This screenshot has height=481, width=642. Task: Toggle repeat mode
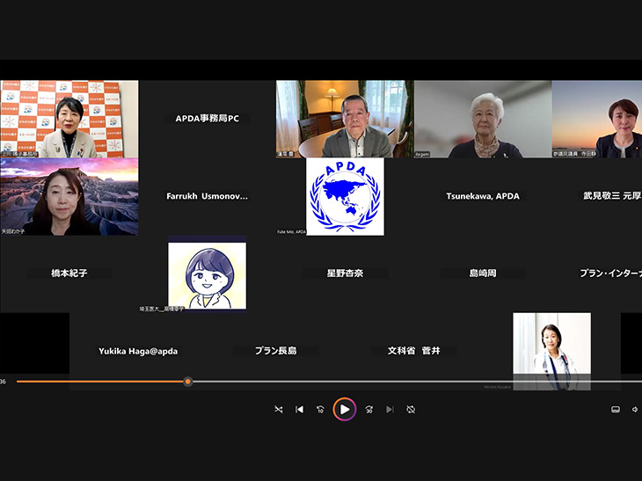[x=411, y=410]
